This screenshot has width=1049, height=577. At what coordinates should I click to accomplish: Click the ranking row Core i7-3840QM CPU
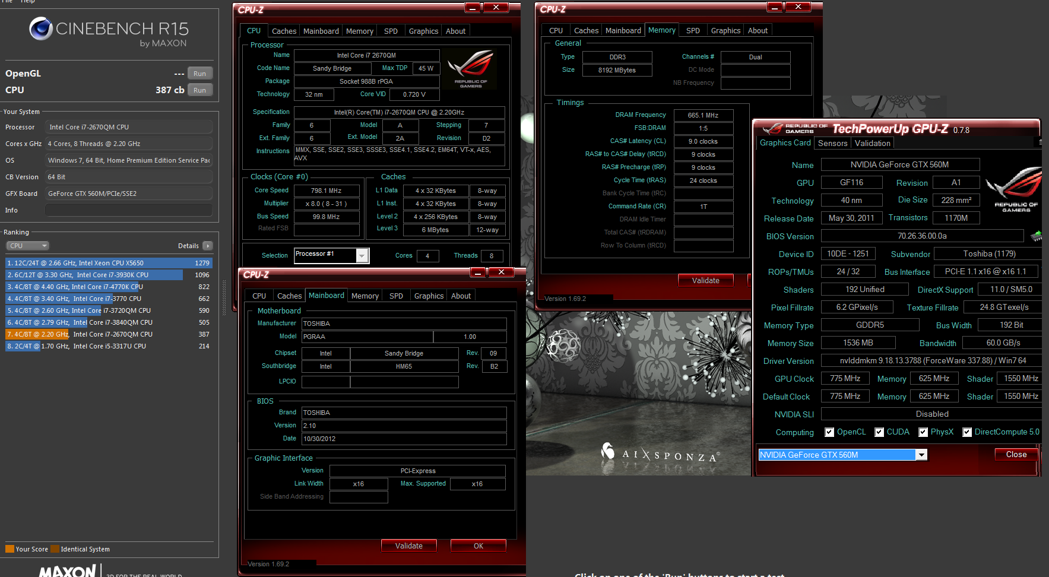[x=109, y=322]
